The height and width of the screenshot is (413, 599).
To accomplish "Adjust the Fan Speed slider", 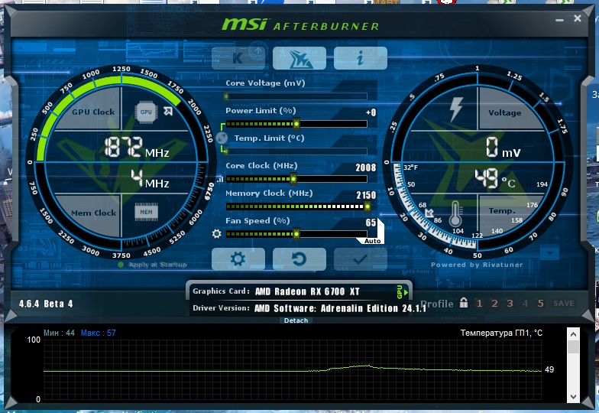I will [x=296, y=234].
